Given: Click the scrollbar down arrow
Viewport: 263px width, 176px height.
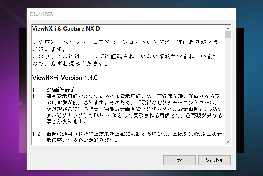Looking at the screenshot, I should point(228,142).
